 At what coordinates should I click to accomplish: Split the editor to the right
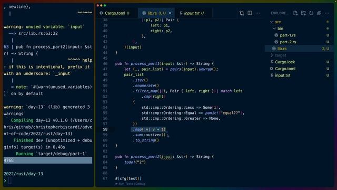[250, 13]
